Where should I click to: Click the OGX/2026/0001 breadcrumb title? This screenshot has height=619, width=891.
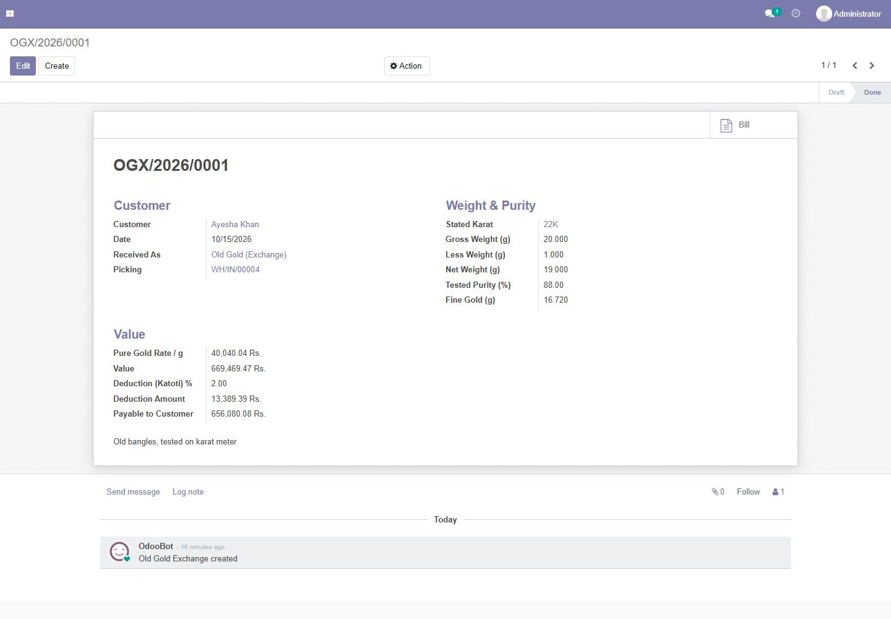click(50, 43)
